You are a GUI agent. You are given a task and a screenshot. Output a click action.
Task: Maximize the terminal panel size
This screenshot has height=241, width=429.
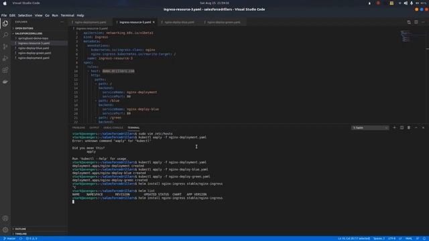416,128
